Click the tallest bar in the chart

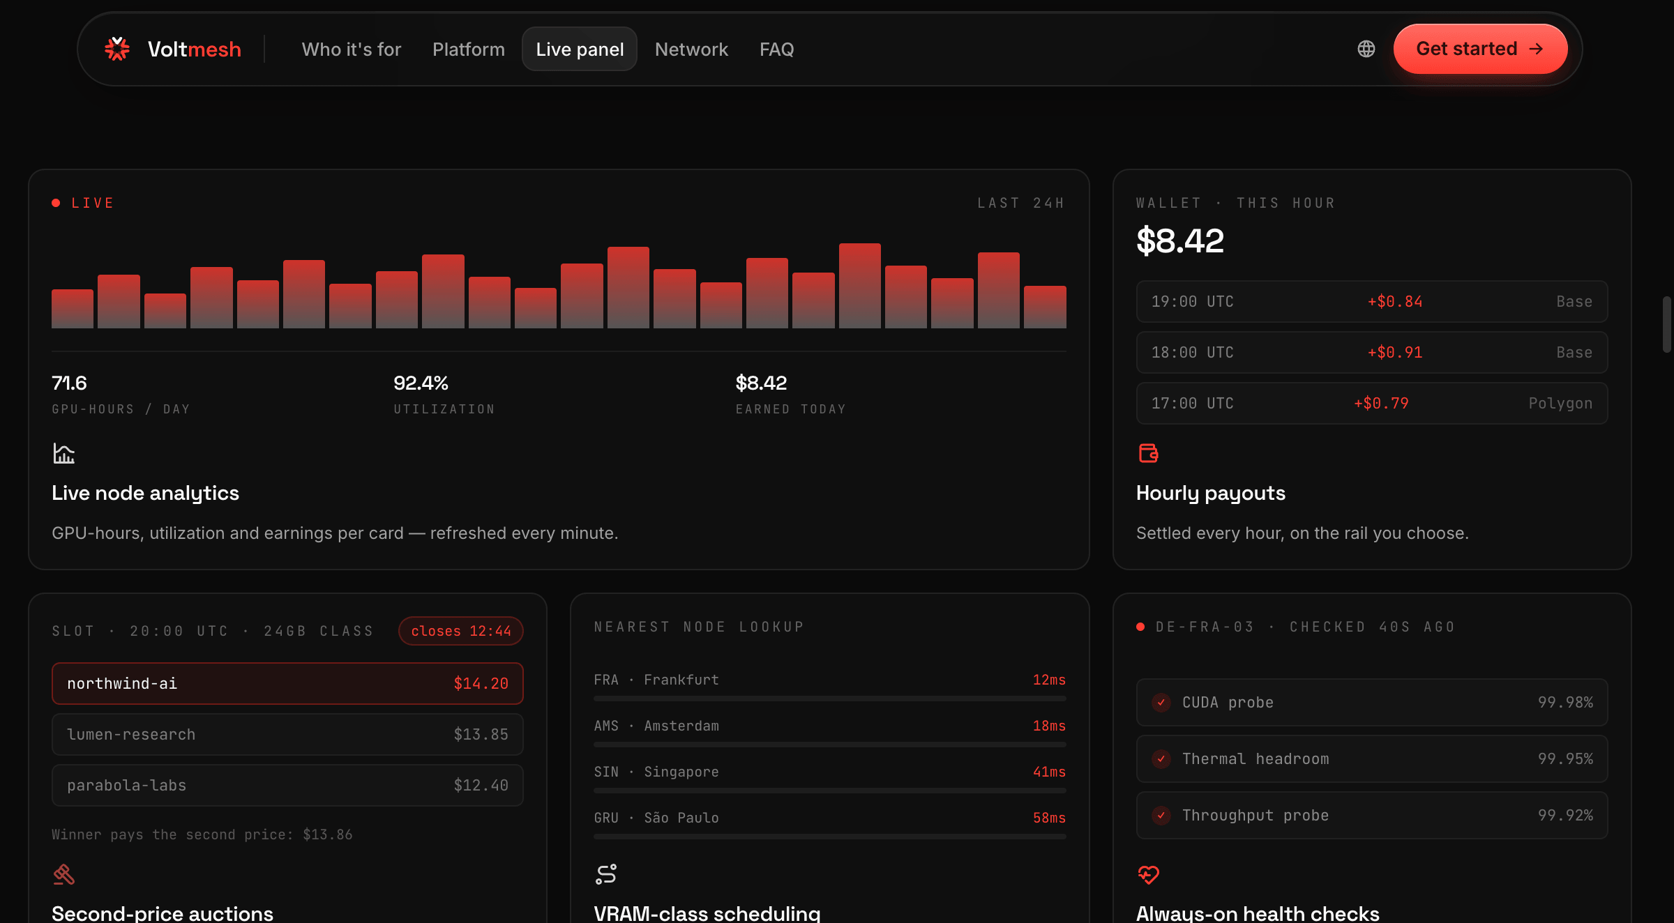click(x=859, y=286)
